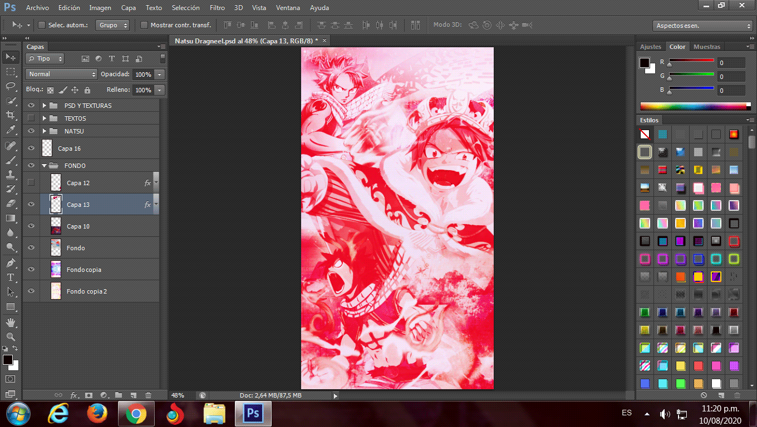
Task: Select the Zoom tool
Action: 10,336
